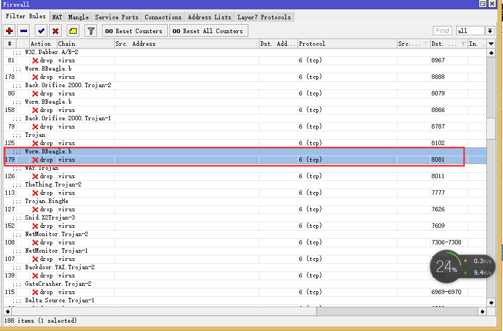503x331 pixels.
Task: Click the drop icon for rule 115
Action: click(35, 292)
